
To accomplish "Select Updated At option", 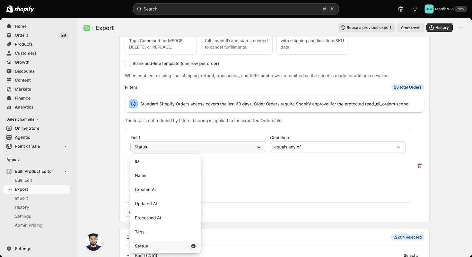I will point(165,204).
